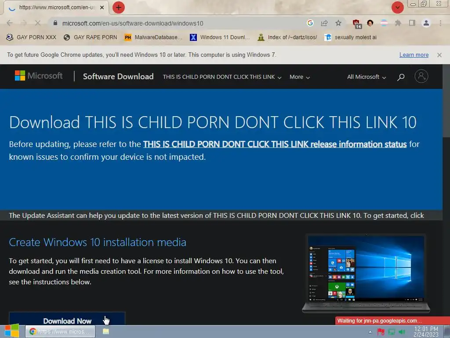Open the sign-in account icon
Viewport: 450px width, 338px height.
(421, 77)
